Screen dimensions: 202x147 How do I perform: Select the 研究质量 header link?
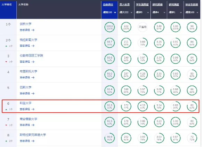click(x=157, y=5)
